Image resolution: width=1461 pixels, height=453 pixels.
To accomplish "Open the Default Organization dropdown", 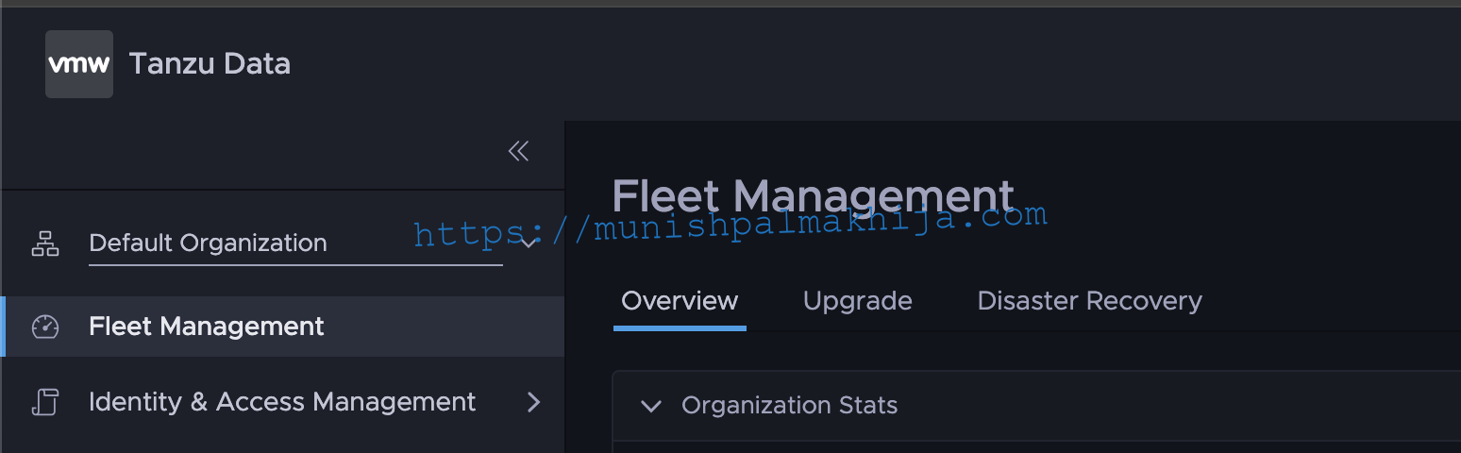I will click(295, 243).
